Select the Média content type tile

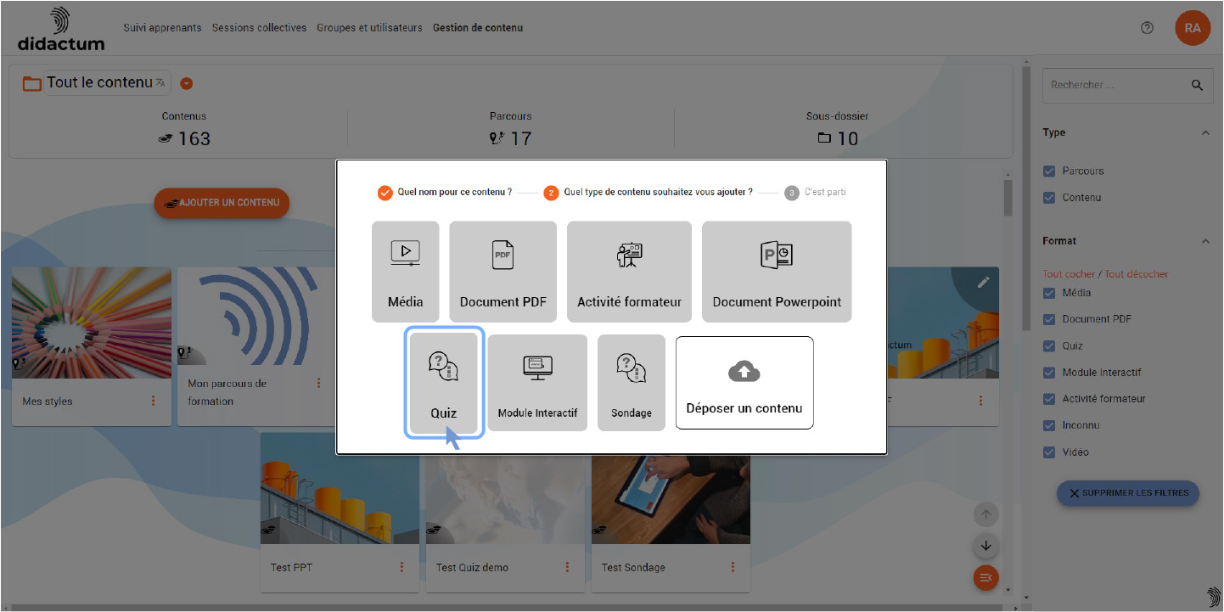(406, 272)
